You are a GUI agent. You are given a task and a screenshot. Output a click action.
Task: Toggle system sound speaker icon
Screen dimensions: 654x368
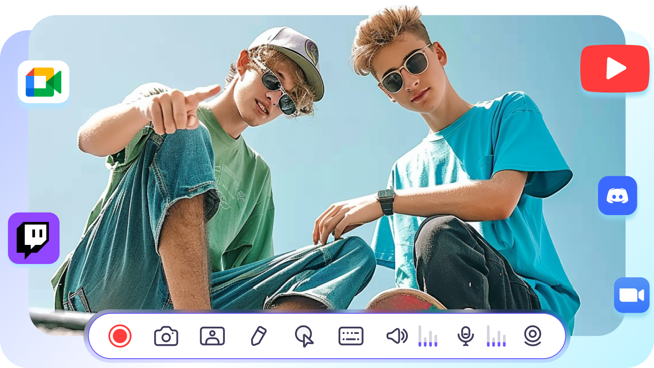click(x=397, y=336)
